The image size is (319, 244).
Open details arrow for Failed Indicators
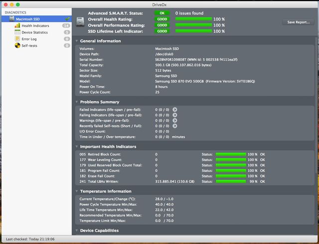coord(175,109)
